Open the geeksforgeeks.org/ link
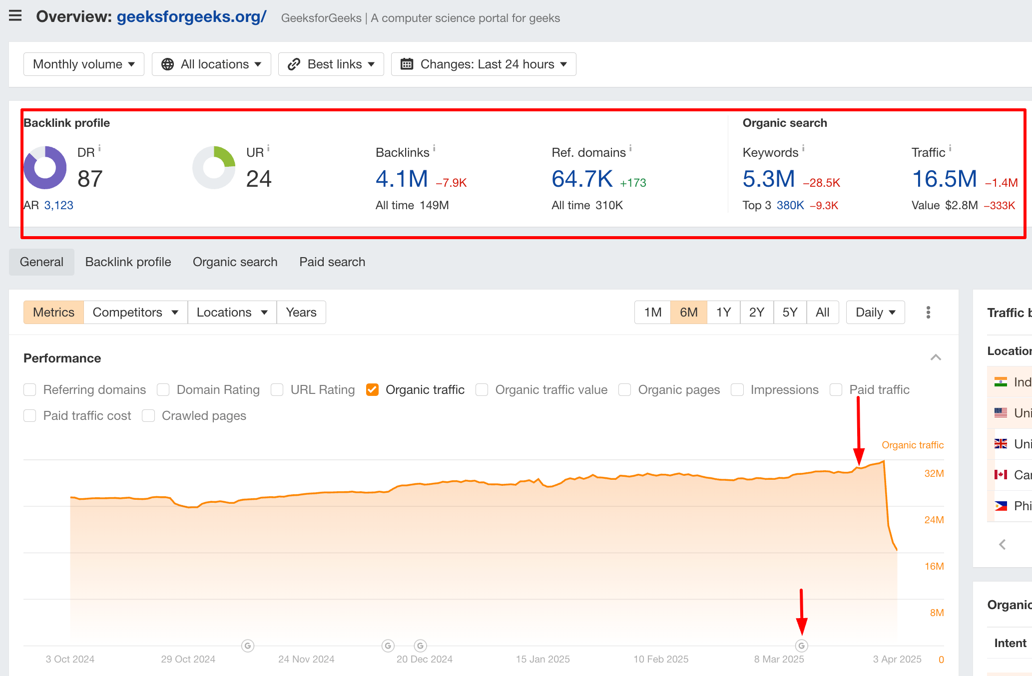 (191, 17)
